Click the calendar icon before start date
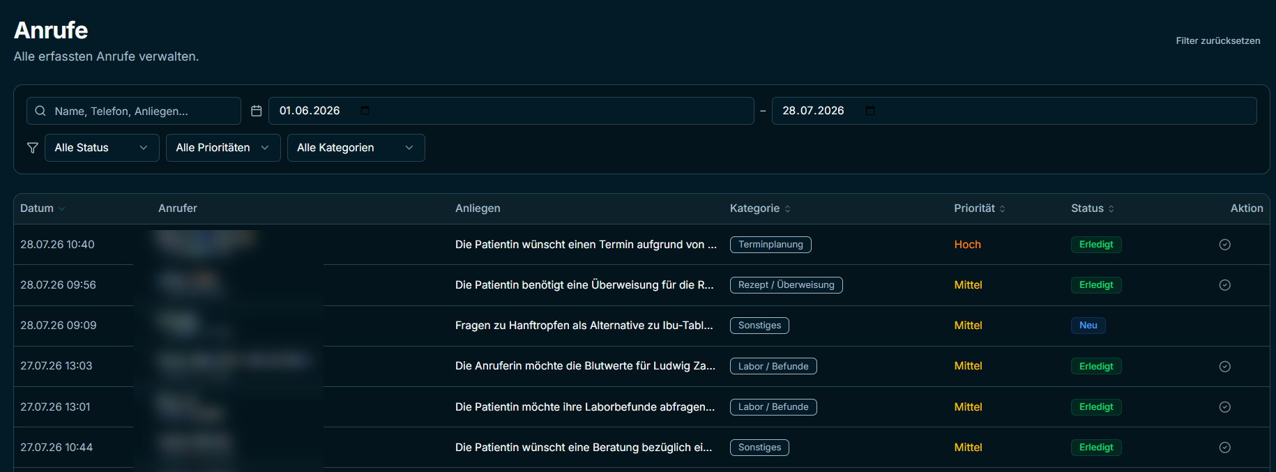1276x472 pixels. click(257, 111)
